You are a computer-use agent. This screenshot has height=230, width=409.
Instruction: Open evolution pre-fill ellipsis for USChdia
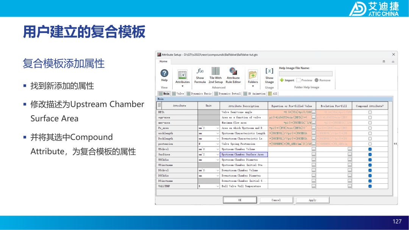350,160
